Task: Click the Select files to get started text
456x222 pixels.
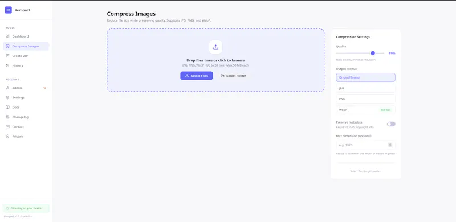Action: pos(365,171)
